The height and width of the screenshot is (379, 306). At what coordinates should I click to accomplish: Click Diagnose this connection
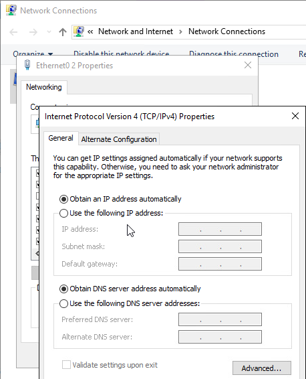point(234,54)
